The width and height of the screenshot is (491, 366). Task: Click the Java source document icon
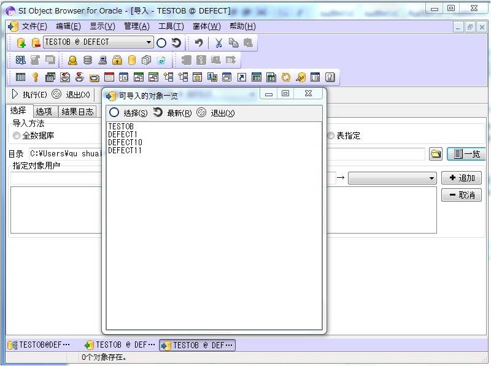pyautogui.click(x=65, y=77)
